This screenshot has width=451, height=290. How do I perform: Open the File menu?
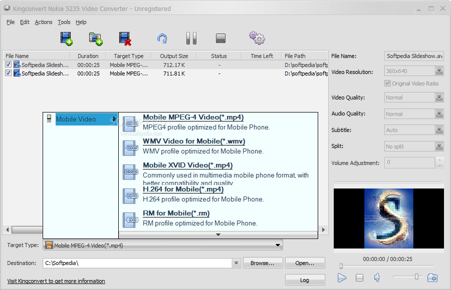[11, 22]
